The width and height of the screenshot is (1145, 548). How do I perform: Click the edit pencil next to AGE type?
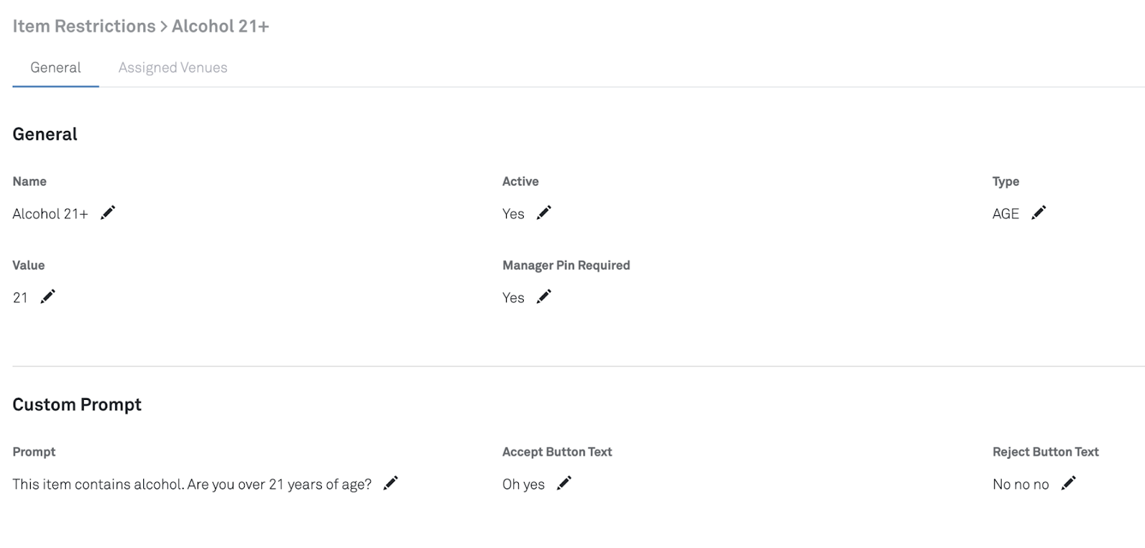pyautogui.click(x=1038, y=212)
